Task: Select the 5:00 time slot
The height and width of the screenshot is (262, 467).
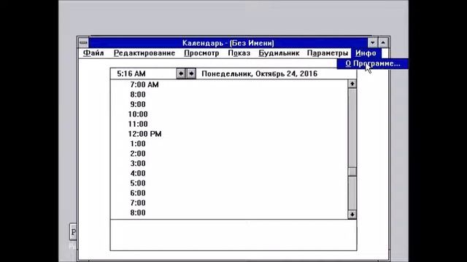Action: (x=229, y=183)
